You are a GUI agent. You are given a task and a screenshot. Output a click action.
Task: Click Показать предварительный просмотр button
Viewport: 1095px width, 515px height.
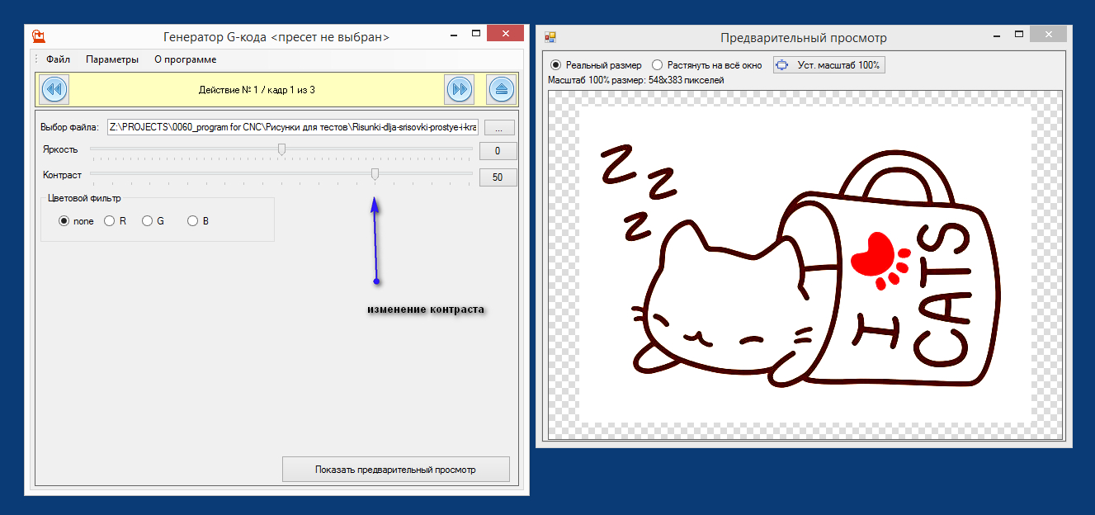pos(396,469)
